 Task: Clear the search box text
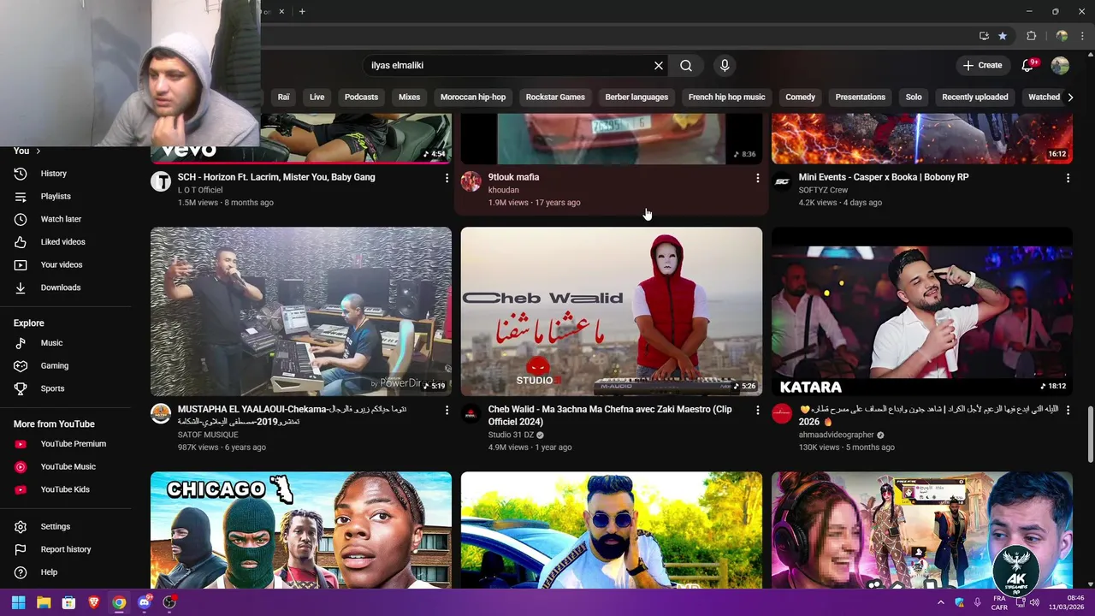(x=659, y=65)
